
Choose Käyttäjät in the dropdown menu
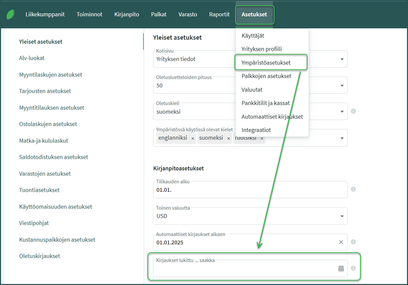pos(253,36)
